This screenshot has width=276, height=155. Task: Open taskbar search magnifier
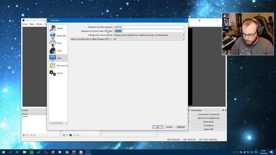[x=10, y=152]
